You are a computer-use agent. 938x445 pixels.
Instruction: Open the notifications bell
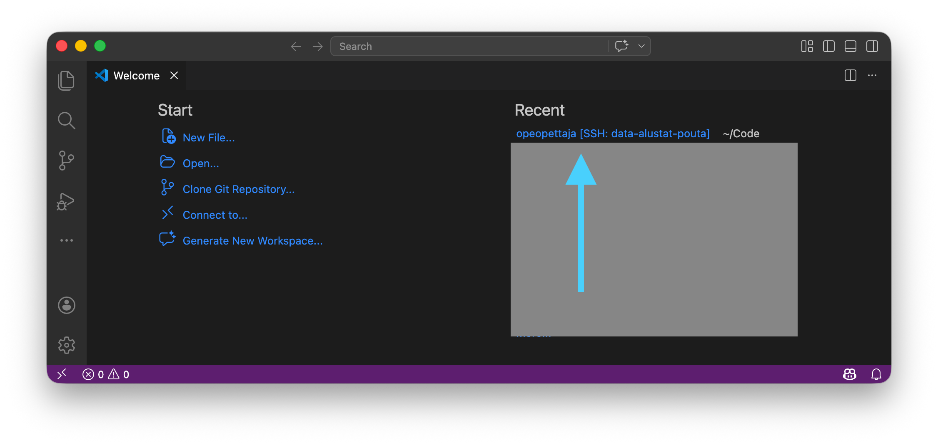[x=876, y=374]
